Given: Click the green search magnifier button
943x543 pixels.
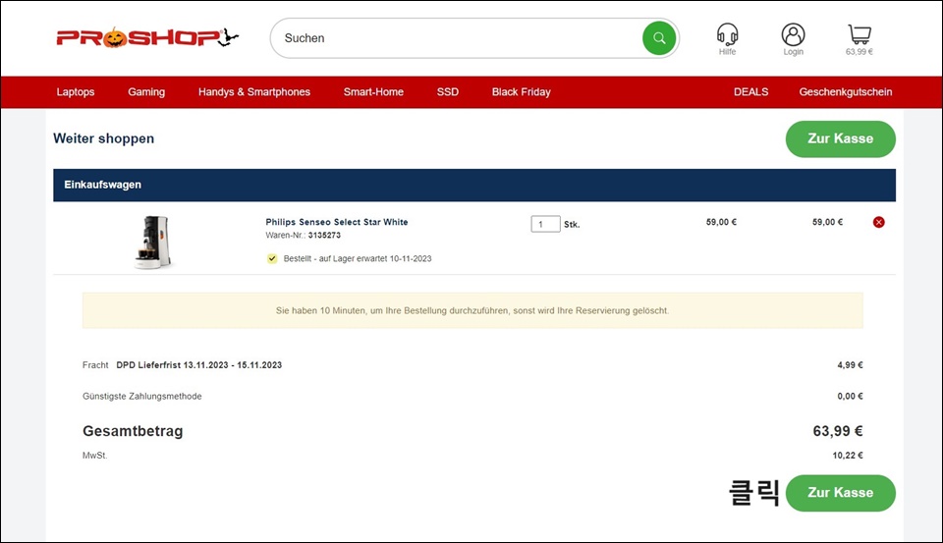Looking at the screenshot, I should (659, 38).
